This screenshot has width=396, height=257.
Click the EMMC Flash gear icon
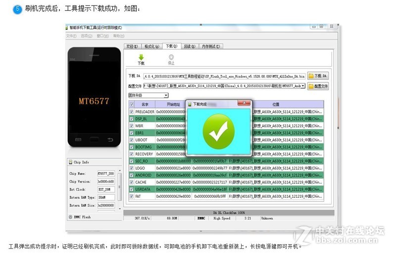tap(70, 217)
